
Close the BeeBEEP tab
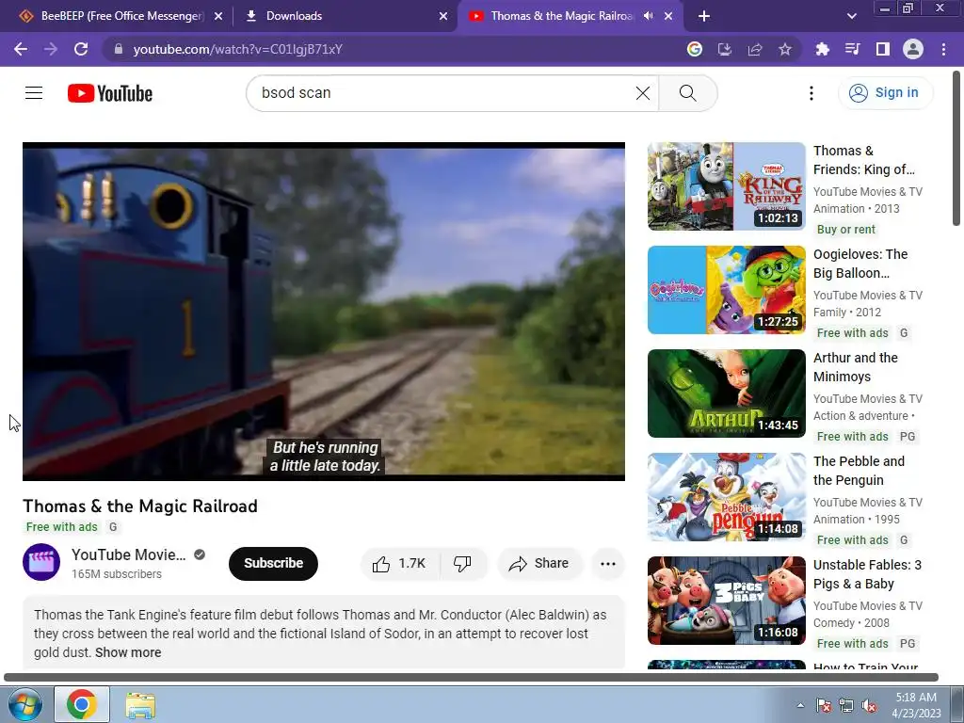(x=218, y=16)
